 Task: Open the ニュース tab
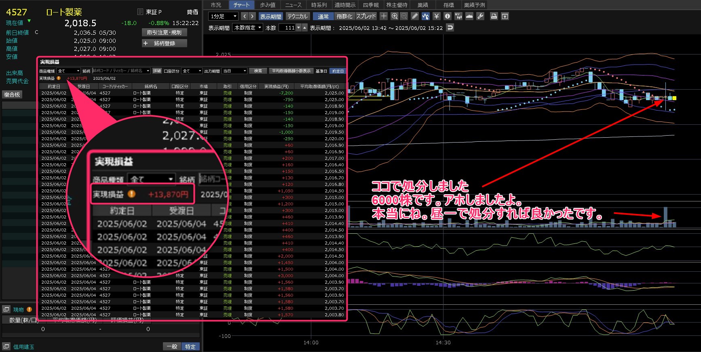(293, 5)
